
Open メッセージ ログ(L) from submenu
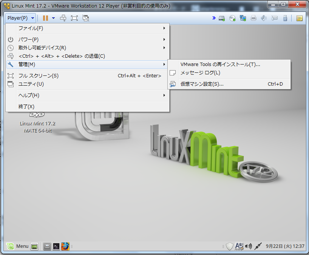(229, 73)
